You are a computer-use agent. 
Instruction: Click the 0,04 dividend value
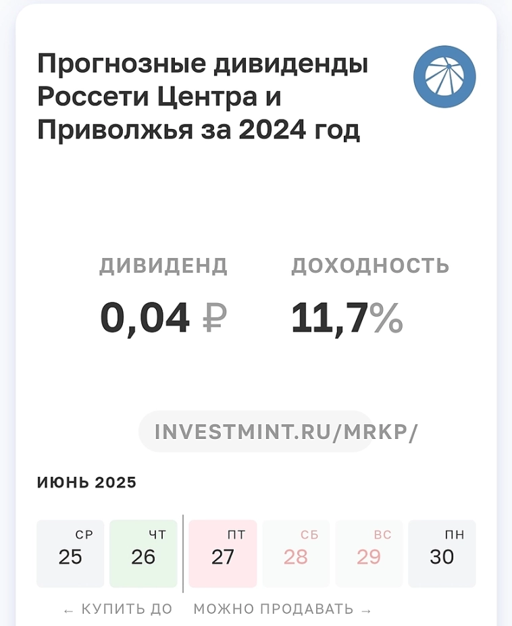coord(145,319)
